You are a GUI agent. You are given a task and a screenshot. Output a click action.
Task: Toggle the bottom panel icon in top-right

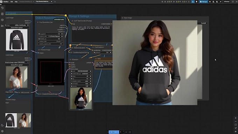pos(233,2)
